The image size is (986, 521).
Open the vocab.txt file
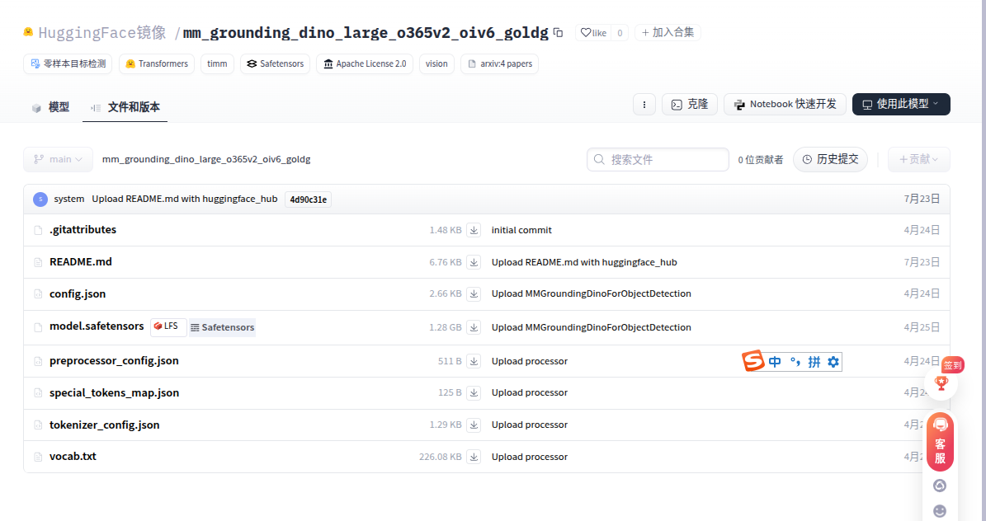[x=73, y=456]
